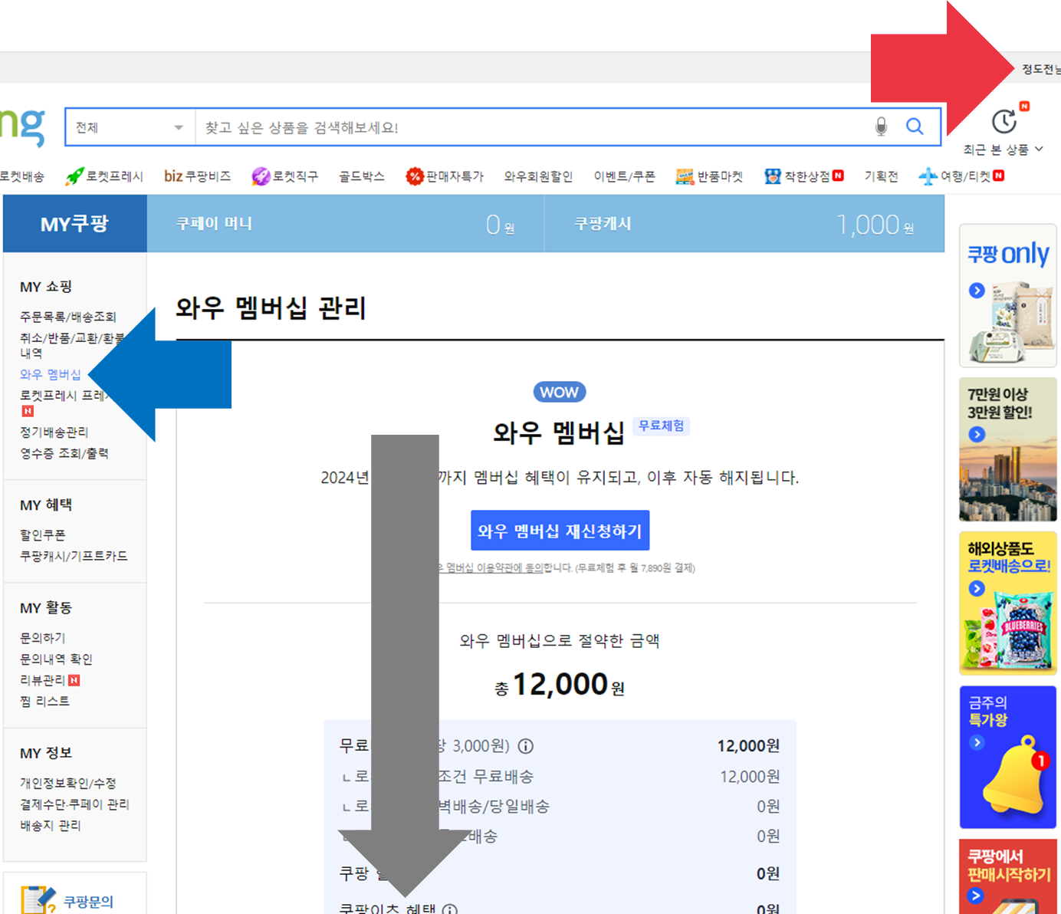The height and width of the screenshot is (914, 1061).
Task: Open 영수증 조회/출력 in sidebar
Action: [x=64, y=453]
